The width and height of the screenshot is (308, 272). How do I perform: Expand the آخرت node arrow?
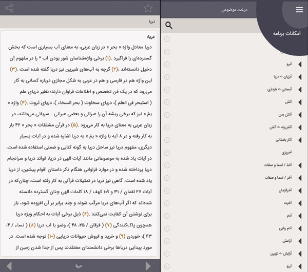(300, 203)
